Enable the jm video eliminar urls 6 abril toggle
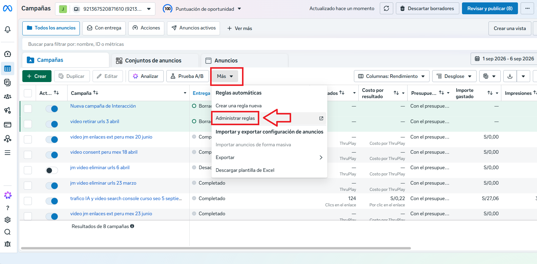 [52, 170]
